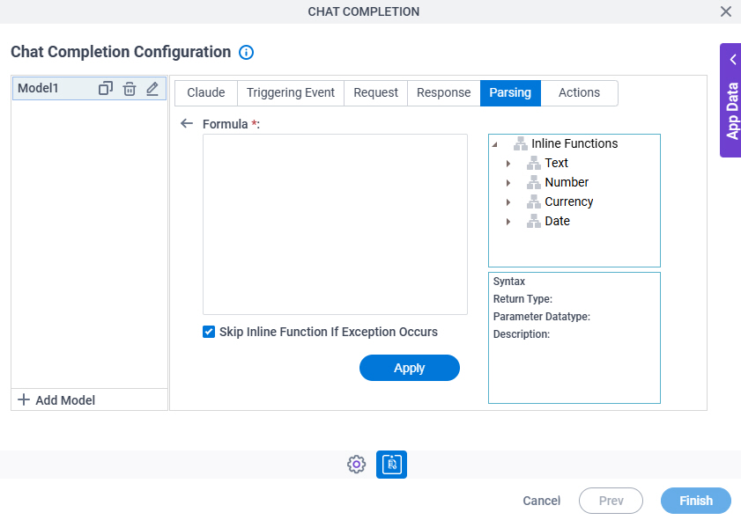Click the Return Type label
This screenshot has width=741, height=520.
(x=522, y=298)
